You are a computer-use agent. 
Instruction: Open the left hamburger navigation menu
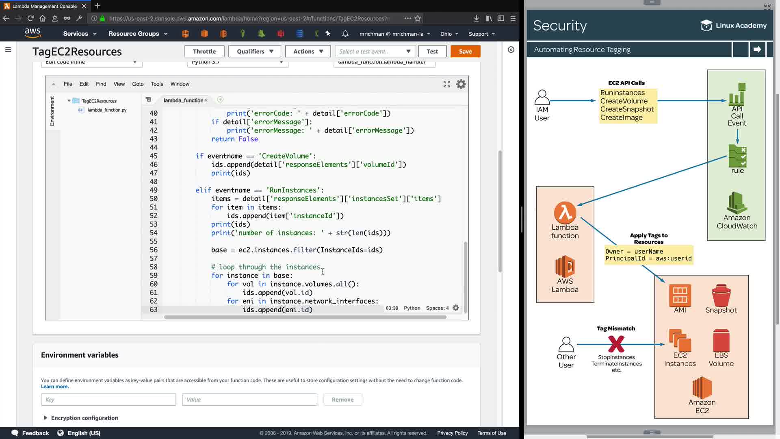8,50
